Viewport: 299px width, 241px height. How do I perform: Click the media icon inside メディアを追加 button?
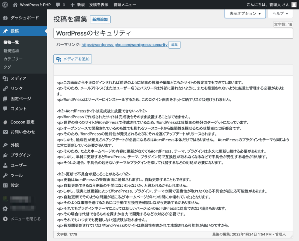59,59
